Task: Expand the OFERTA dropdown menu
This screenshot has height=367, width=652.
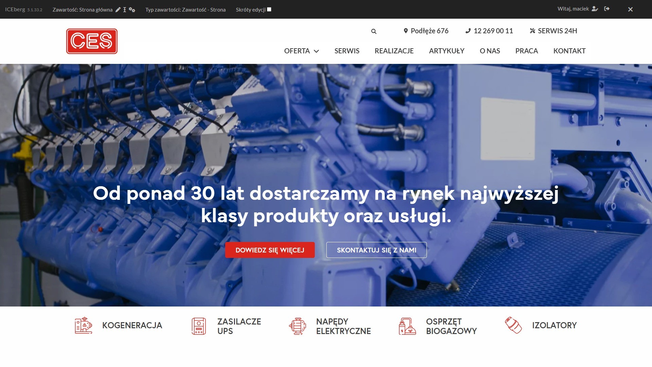Action: coord(302,51)
